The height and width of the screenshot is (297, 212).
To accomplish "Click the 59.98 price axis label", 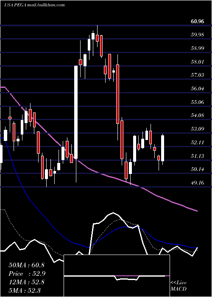I will (198, 35).
